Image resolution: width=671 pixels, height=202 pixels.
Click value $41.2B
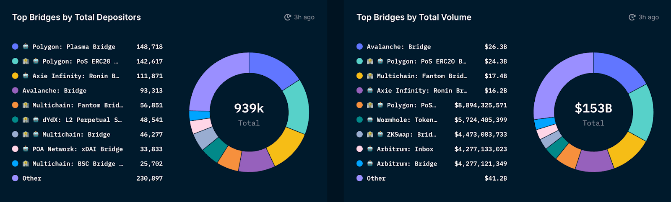coord(496,178)
